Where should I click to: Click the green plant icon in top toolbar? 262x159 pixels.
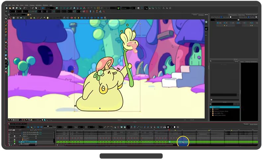119,8
